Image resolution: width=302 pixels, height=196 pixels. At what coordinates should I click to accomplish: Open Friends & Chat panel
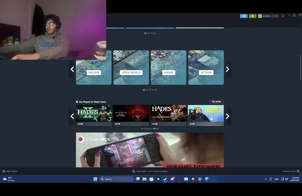[291, 171]
